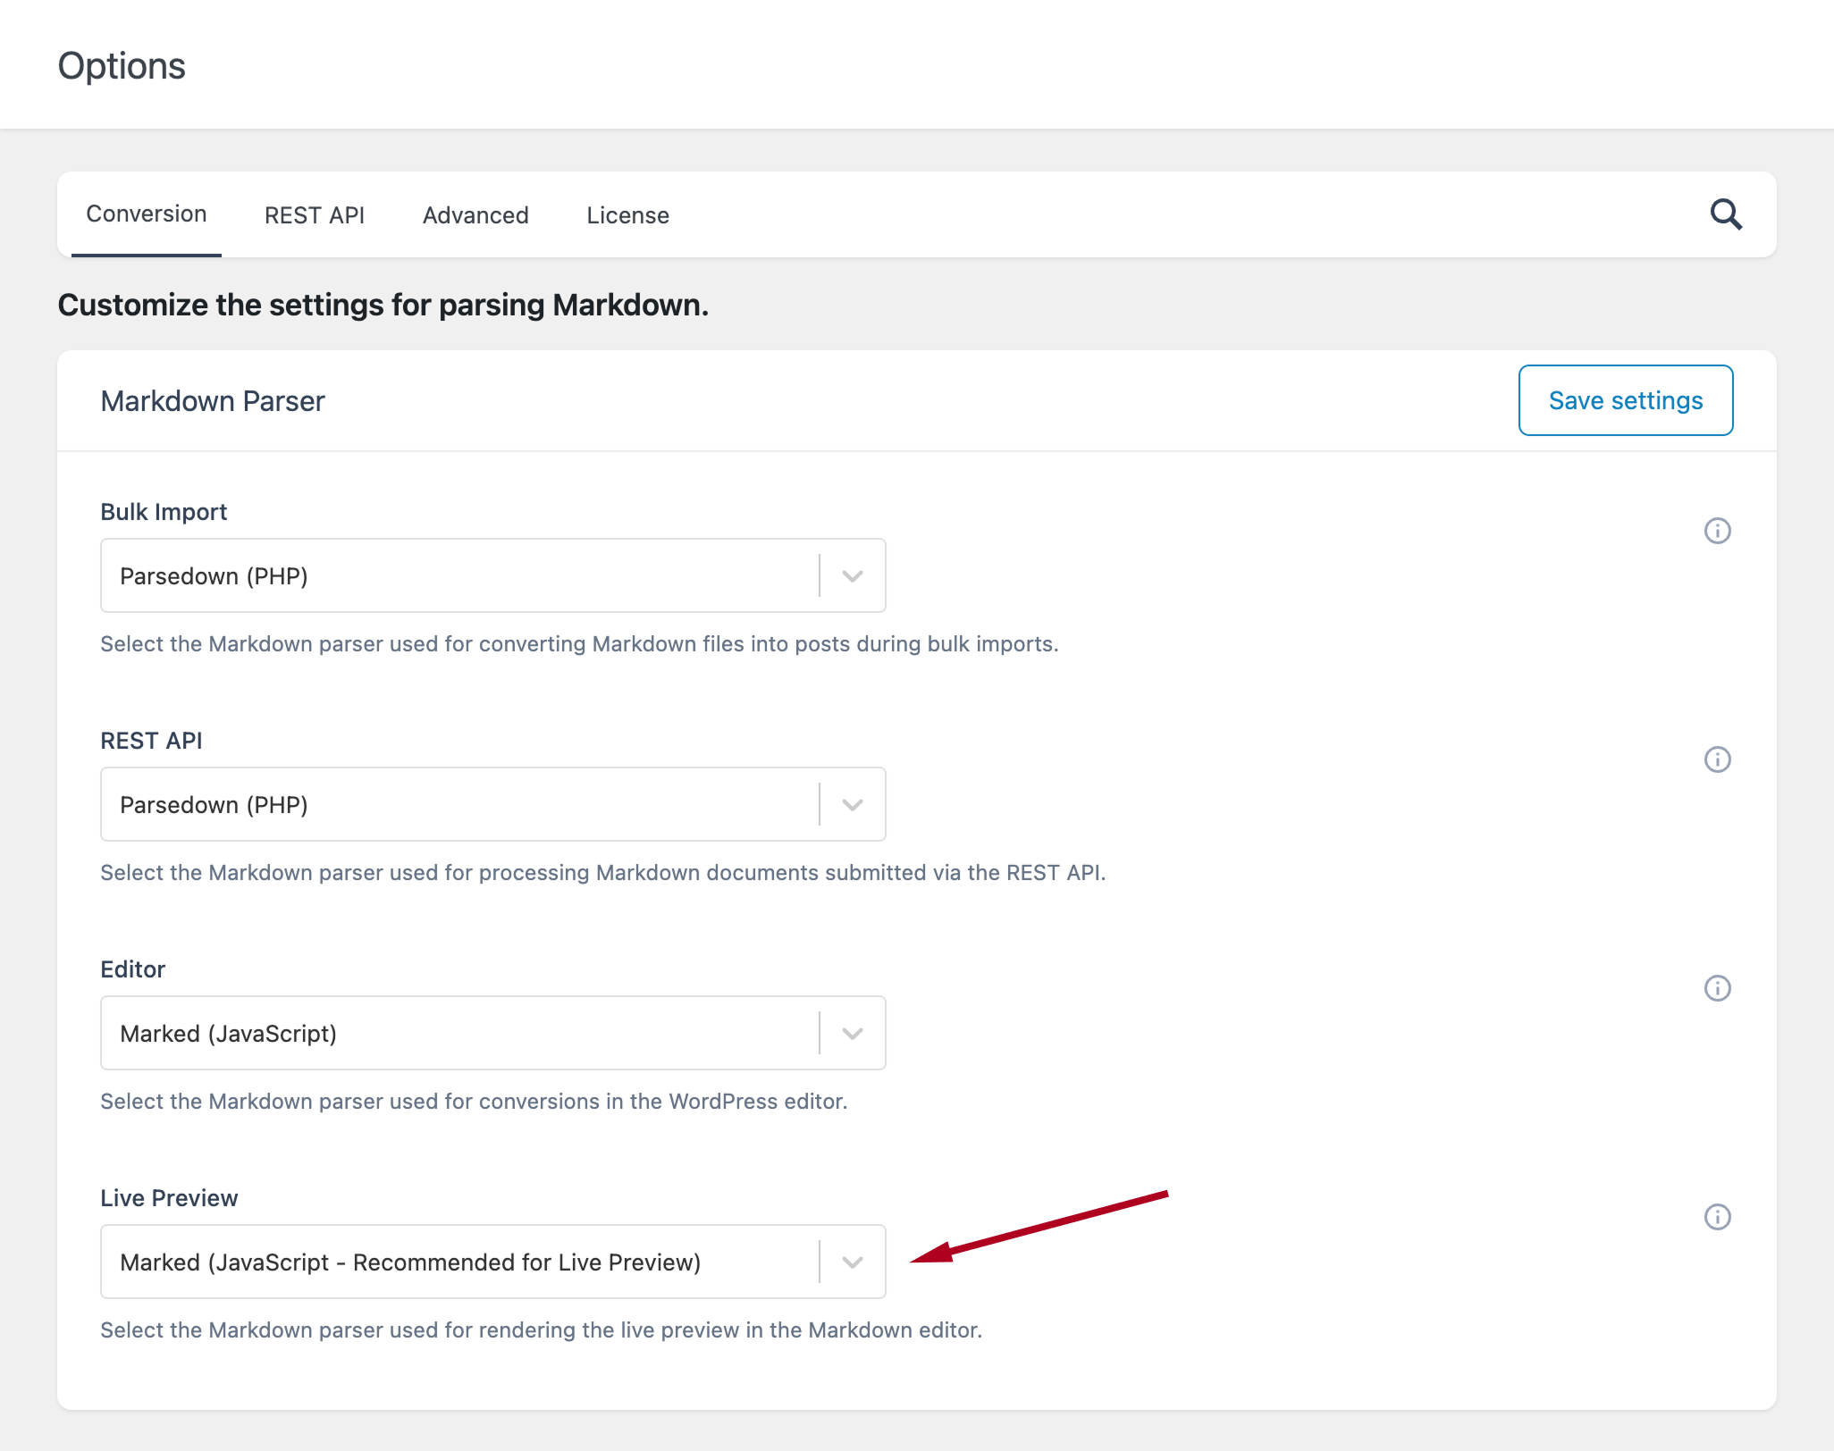Expand the chevron on the REST API select
This screenshot has width=1834, height=1451.
click(x=851, y=804)
